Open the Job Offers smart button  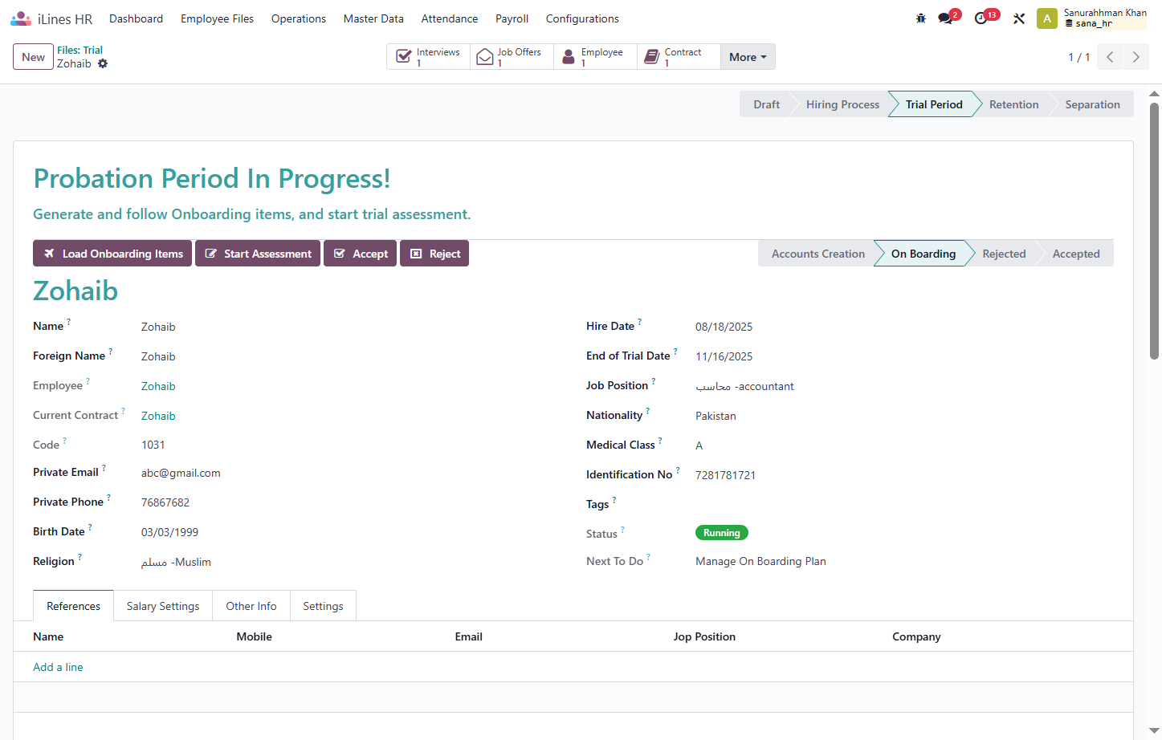click(x=512, y=57)
